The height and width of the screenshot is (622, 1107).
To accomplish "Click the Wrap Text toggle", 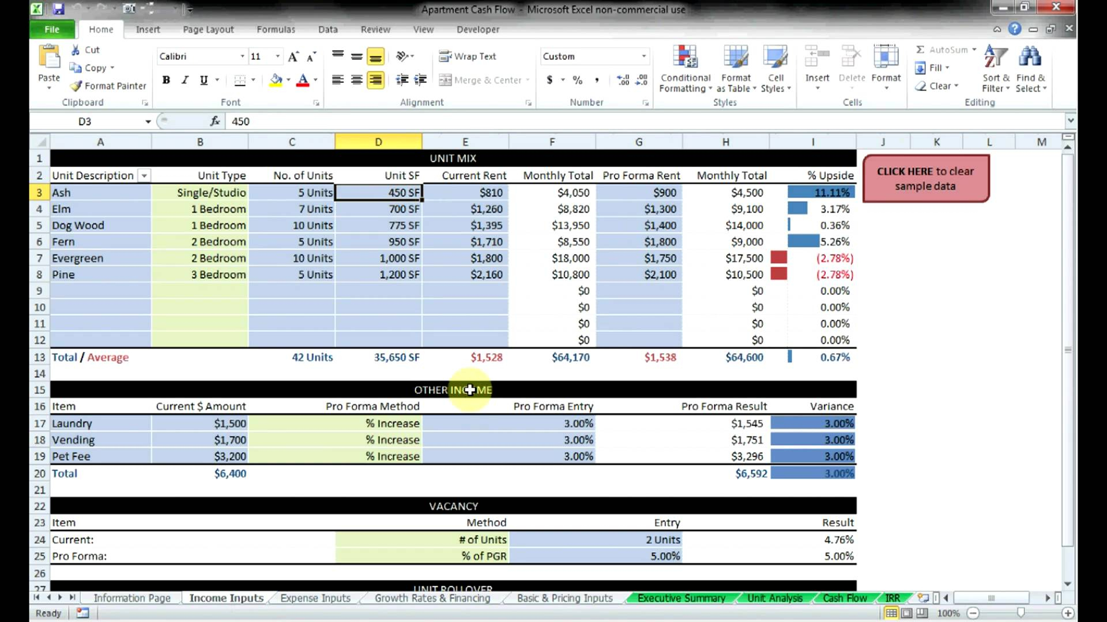I will 469,55.
